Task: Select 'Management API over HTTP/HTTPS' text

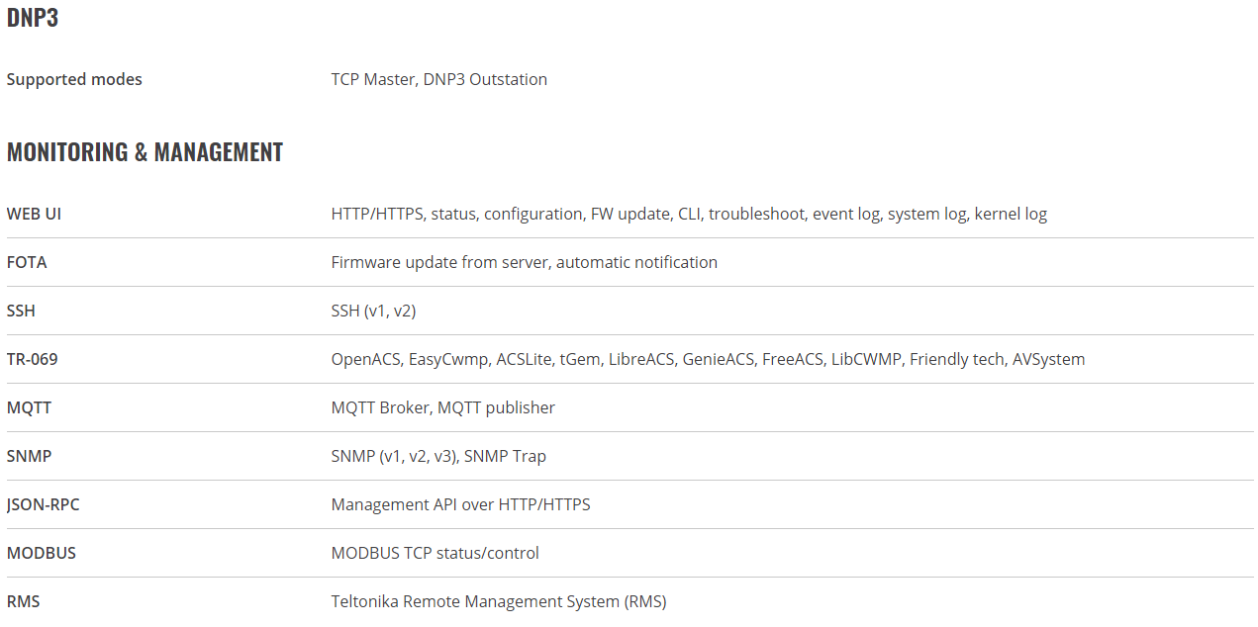Action: (460, 504)
